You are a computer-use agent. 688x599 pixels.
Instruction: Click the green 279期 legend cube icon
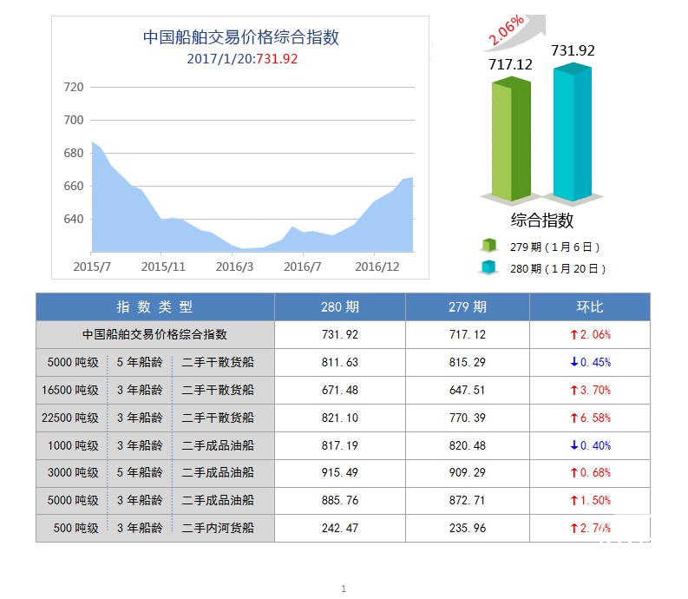[x=488, y=245]
